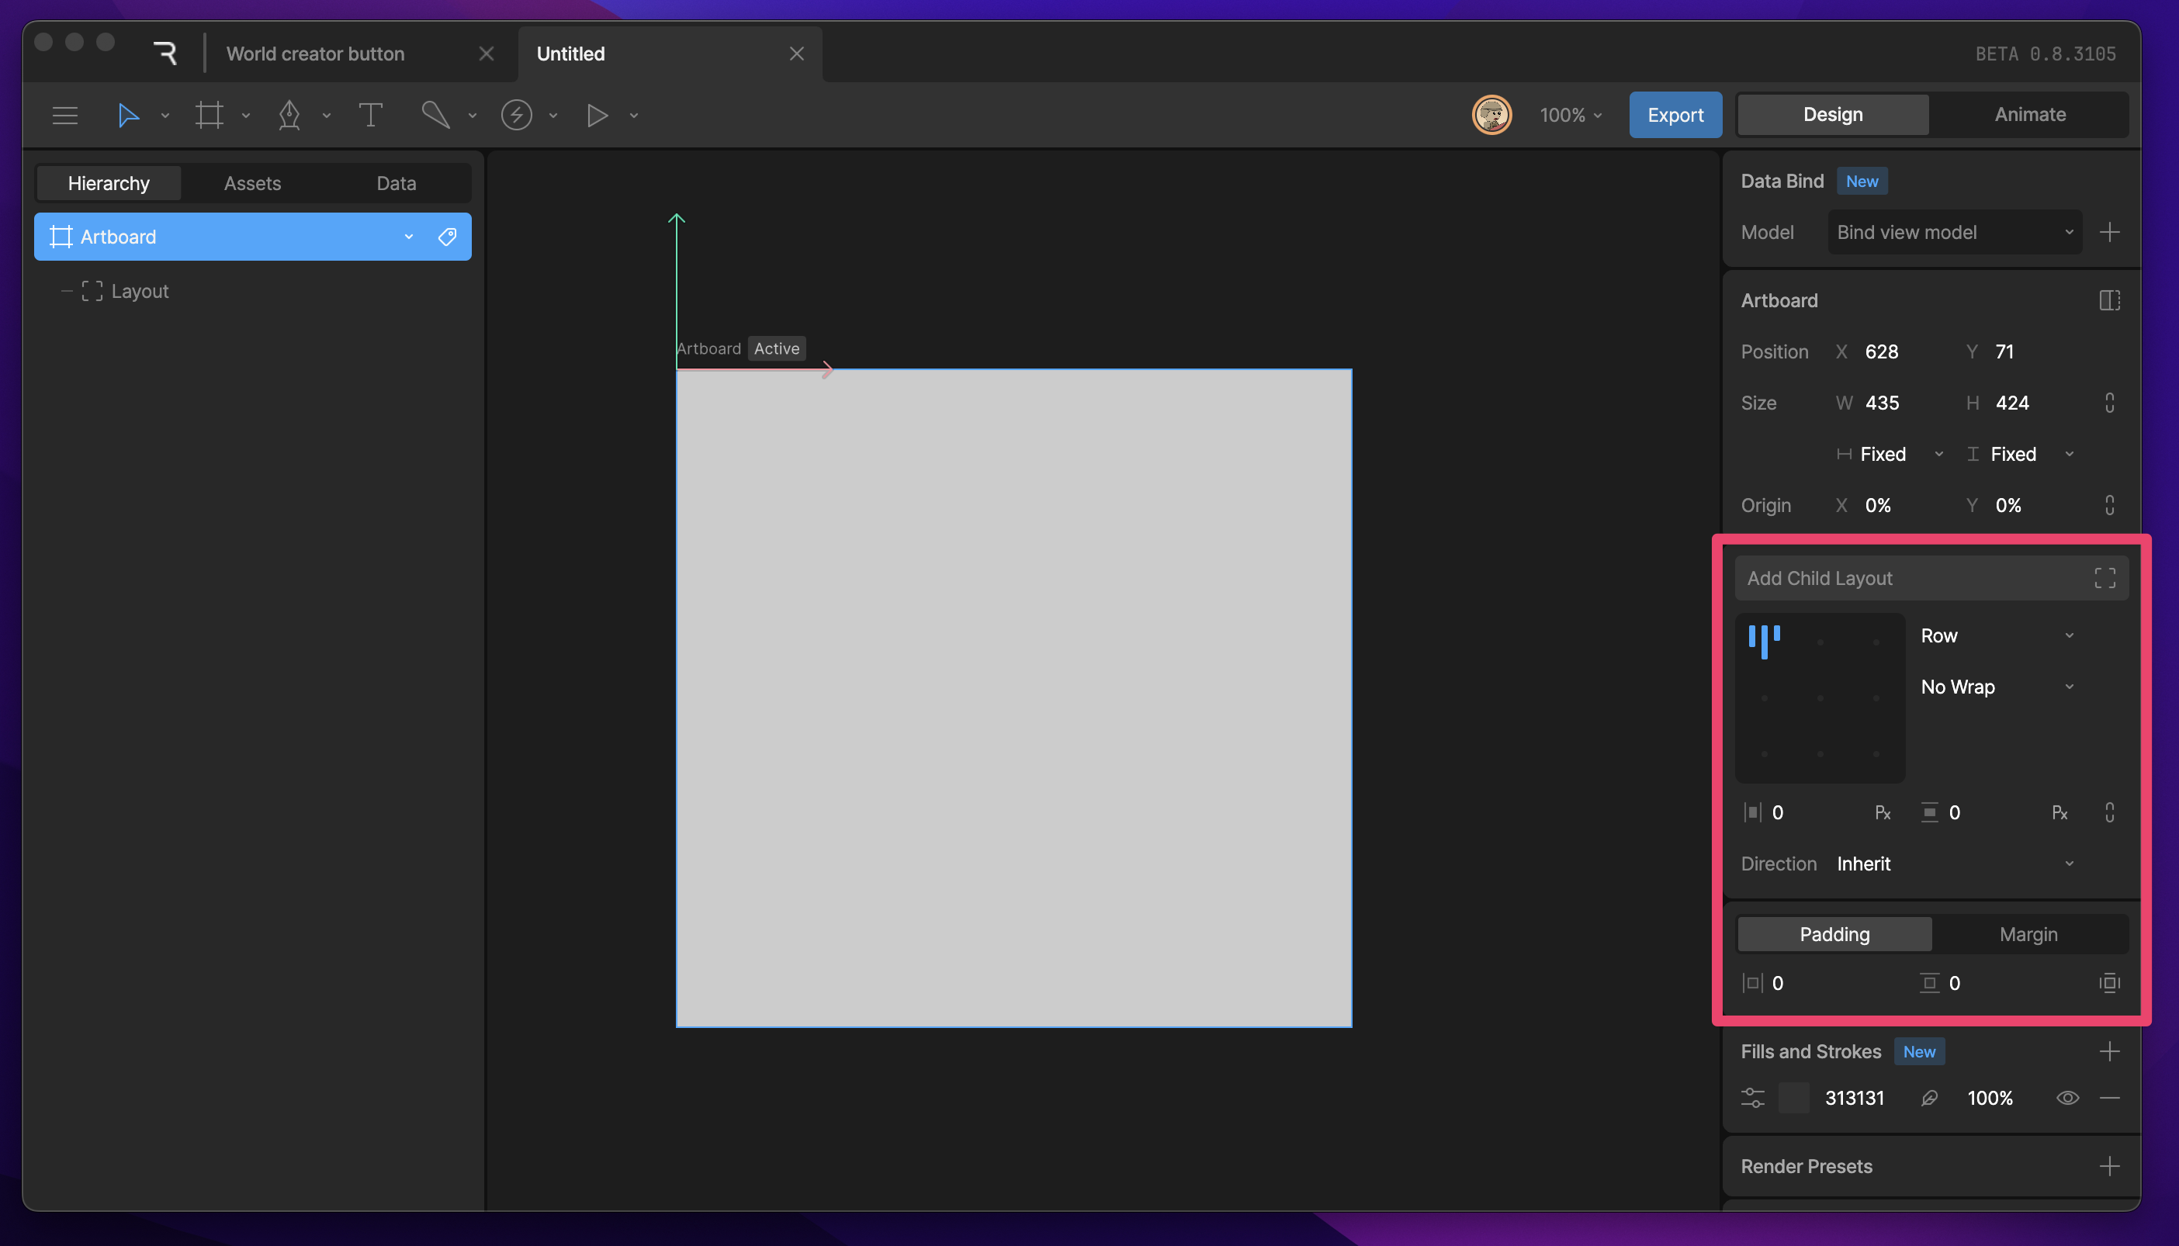This screenshot has width=2179, height=1246.
Task: Open the No Wrap dropdown
Action: [2070, 687]
